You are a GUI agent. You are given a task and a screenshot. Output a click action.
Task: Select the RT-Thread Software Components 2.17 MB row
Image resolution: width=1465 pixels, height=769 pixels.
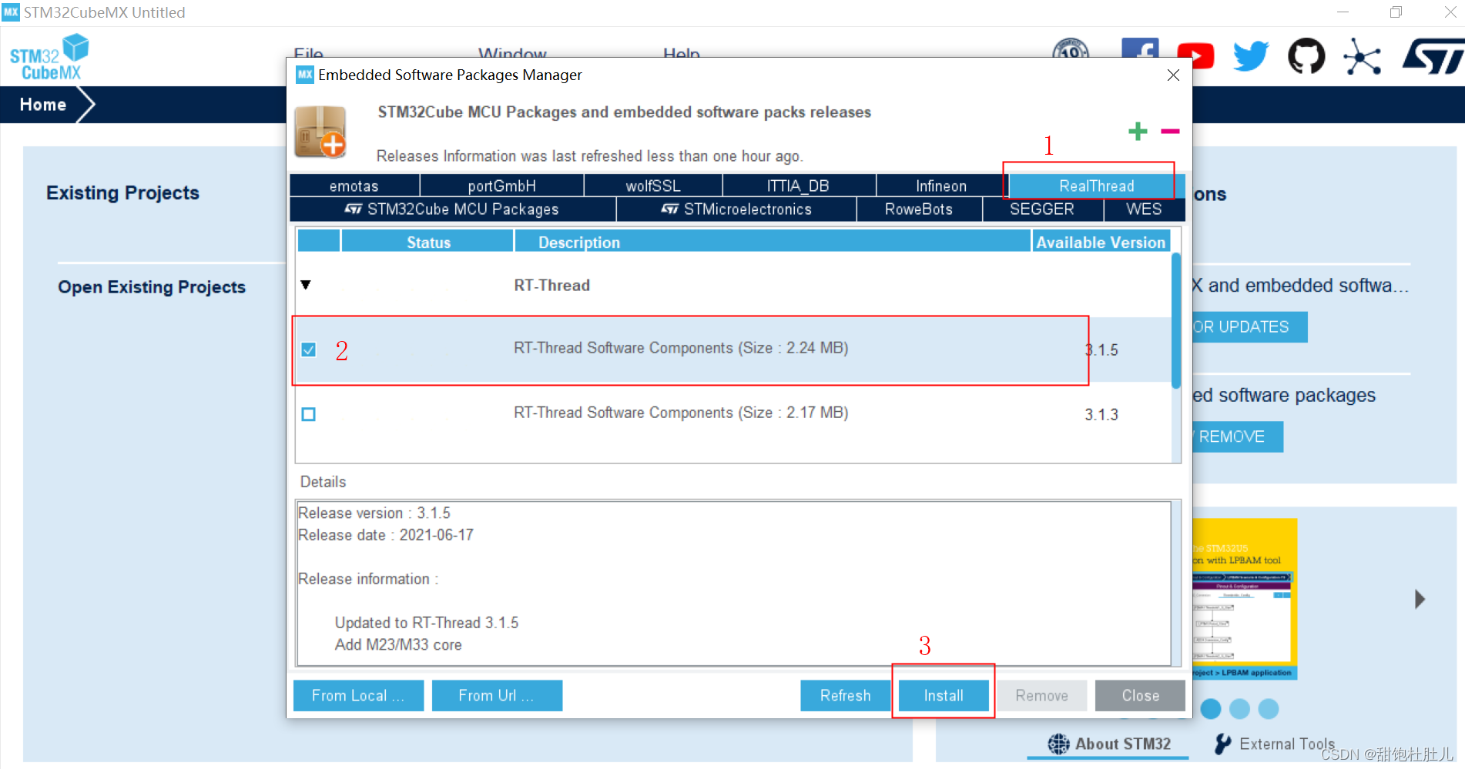(732, 413)
